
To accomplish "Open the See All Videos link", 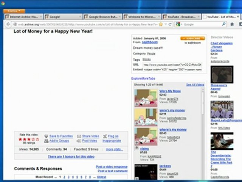I will coord(195,85).
